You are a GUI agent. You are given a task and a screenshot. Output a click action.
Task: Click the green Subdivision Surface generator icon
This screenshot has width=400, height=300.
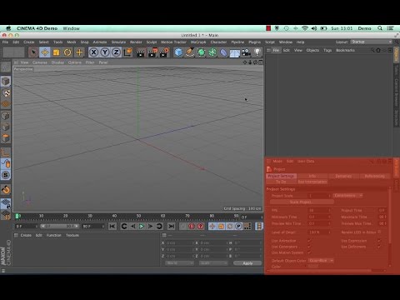(202, 52)
